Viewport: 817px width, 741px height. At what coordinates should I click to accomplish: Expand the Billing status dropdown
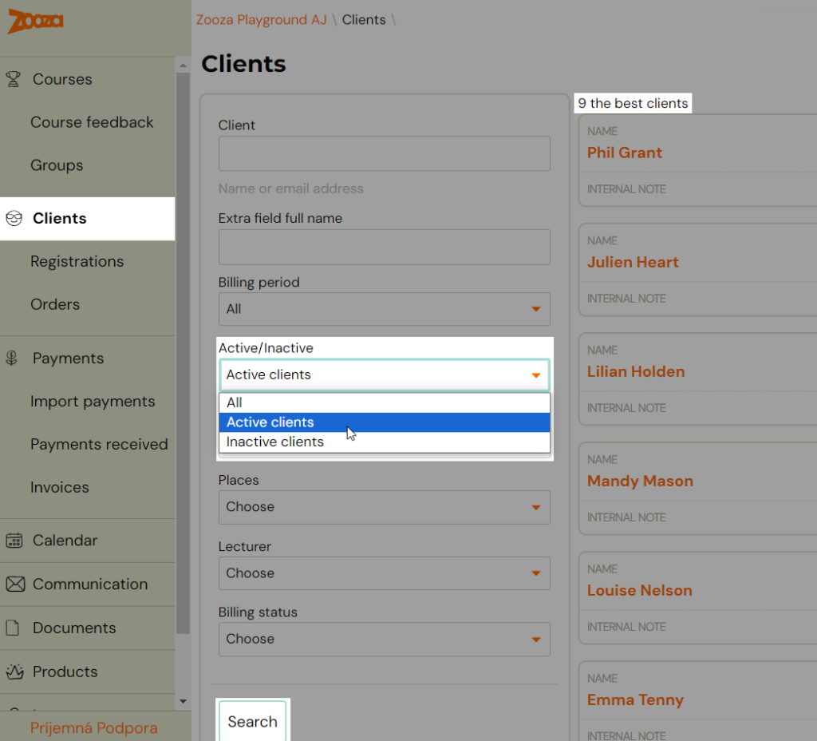(x=384, y=639)
